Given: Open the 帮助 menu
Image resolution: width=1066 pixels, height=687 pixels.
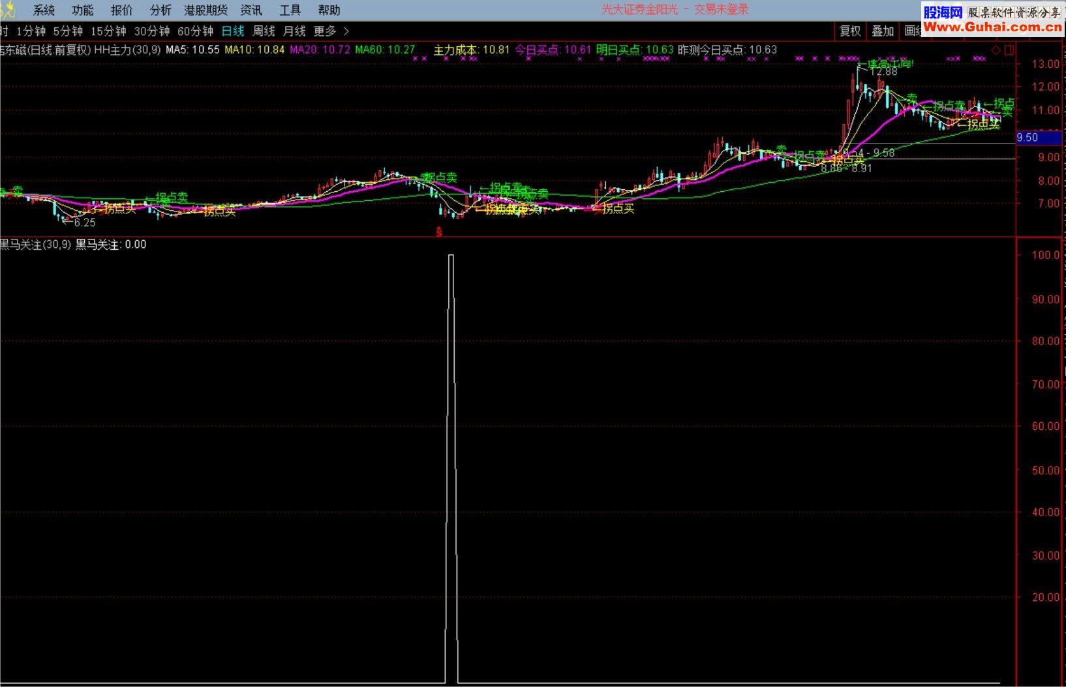Looking at the screenshot, I should (x=329, y=10).
